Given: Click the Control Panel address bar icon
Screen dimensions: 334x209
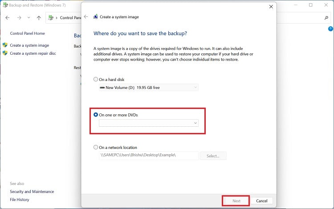Looking at the screenshot, I should pyautogui.click(x=51, y=18).
